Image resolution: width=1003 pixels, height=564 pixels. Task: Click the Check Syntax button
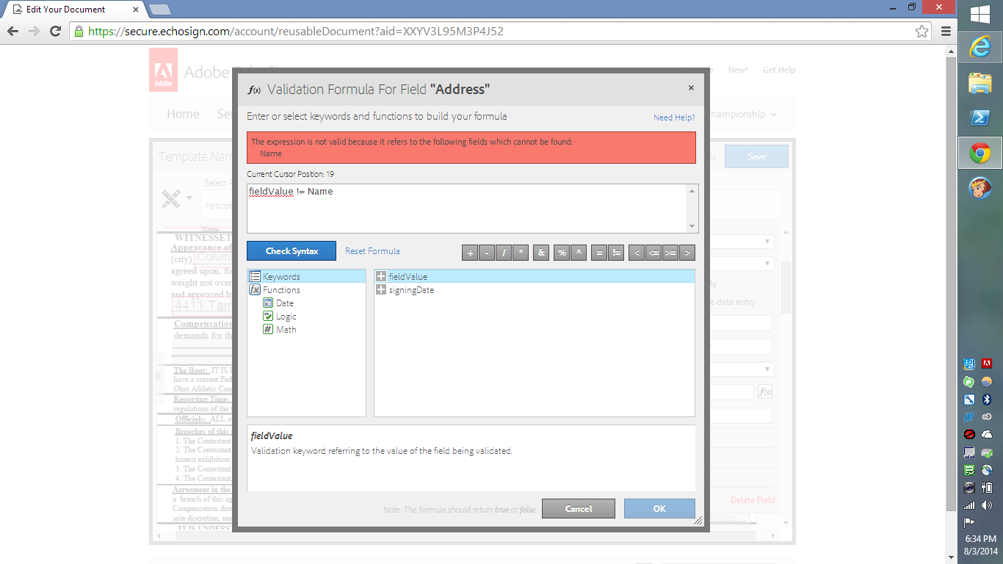pos(292,251)
